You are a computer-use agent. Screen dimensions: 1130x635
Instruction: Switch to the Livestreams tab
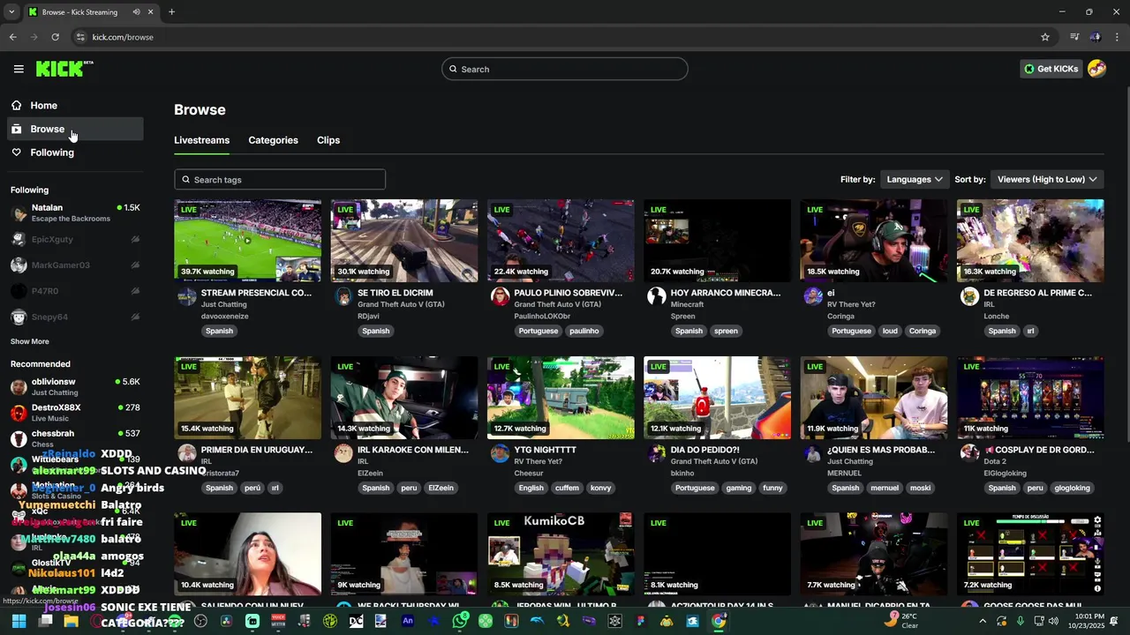click(201, 140)
